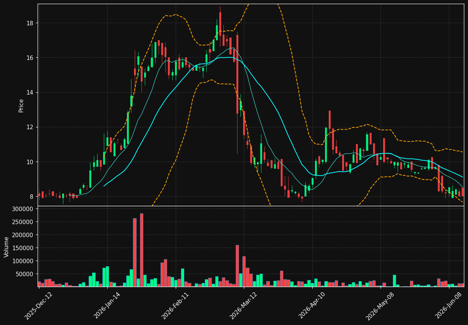Click the 2026-Mar-12 date label
Viewport: 468px width, 325px height.
(x=243, y=306)
